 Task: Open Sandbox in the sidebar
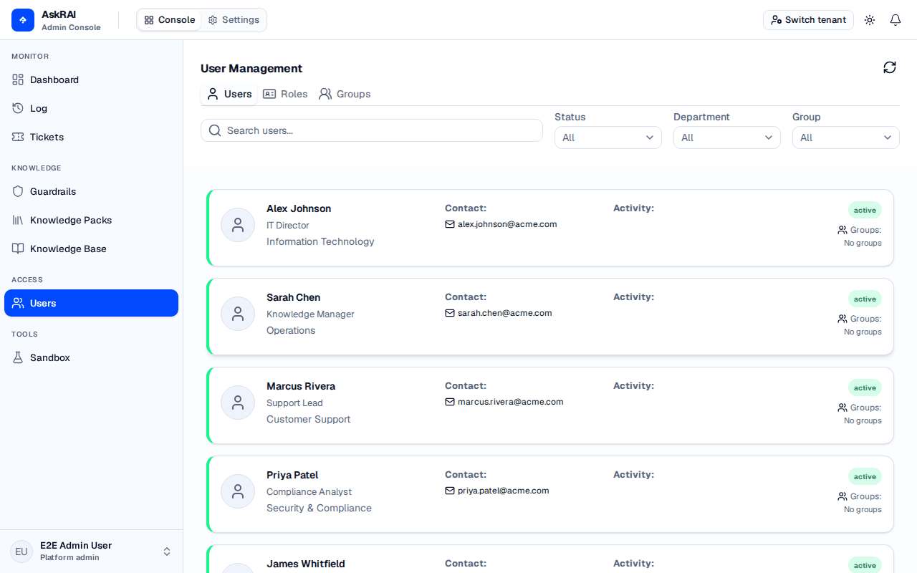tap(91, 357)
